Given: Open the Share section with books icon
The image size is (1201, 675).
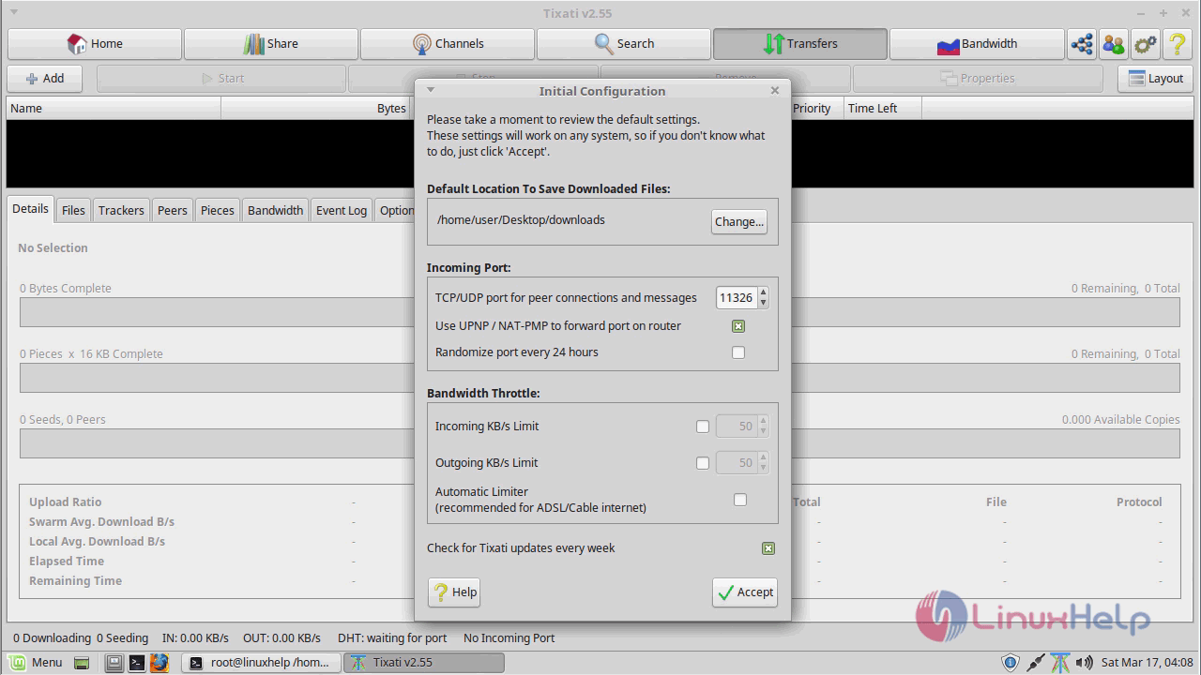Looking at the screenshot, I should [x=271, y=44].
